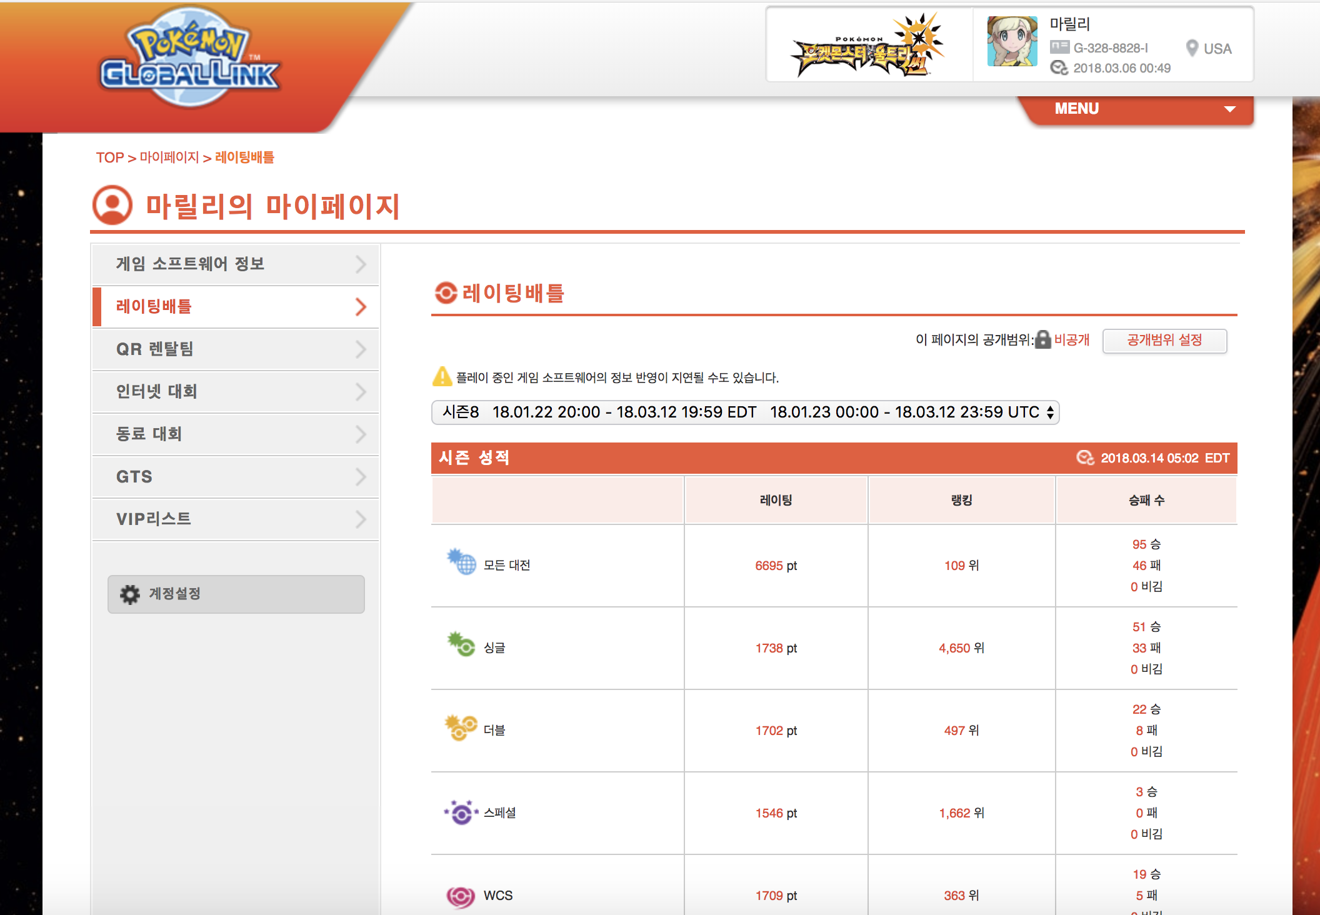
Task: Click chevron beside 게임 소프트웨어 정보
Action: point(361,264)
